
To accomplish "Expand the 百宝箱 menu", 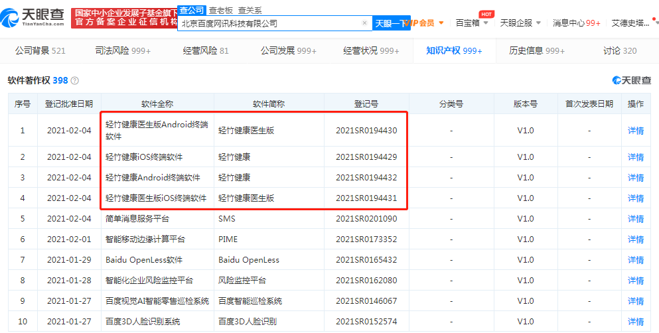I will (x=472, y=23).
